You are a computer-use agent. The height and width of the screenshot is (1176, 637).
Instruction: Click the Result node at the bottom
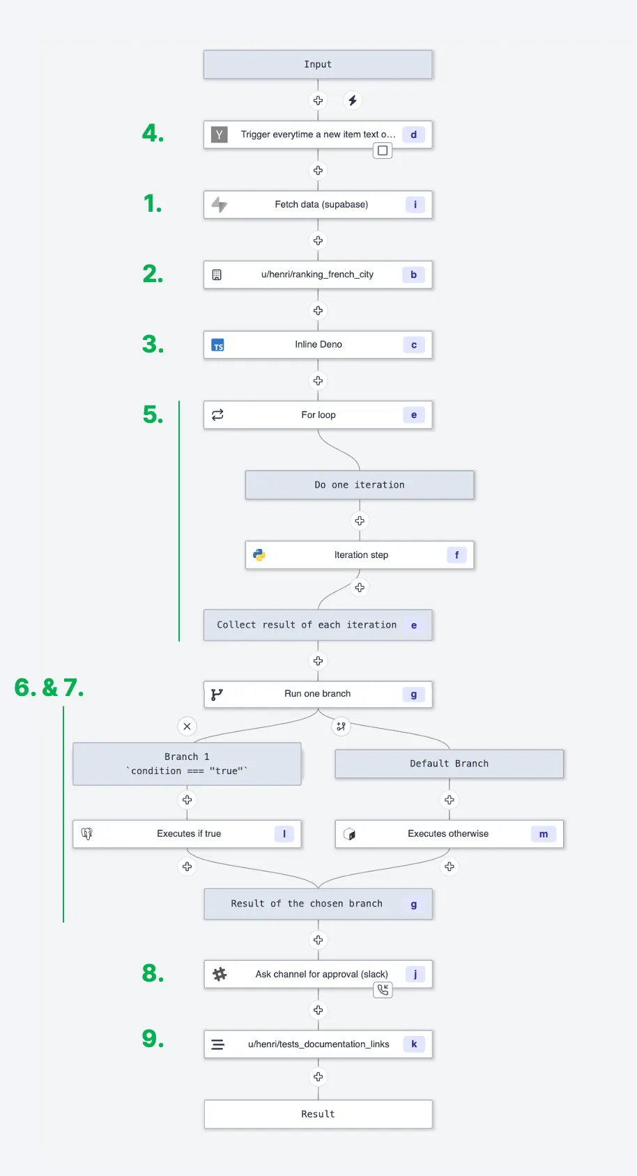318,1113
